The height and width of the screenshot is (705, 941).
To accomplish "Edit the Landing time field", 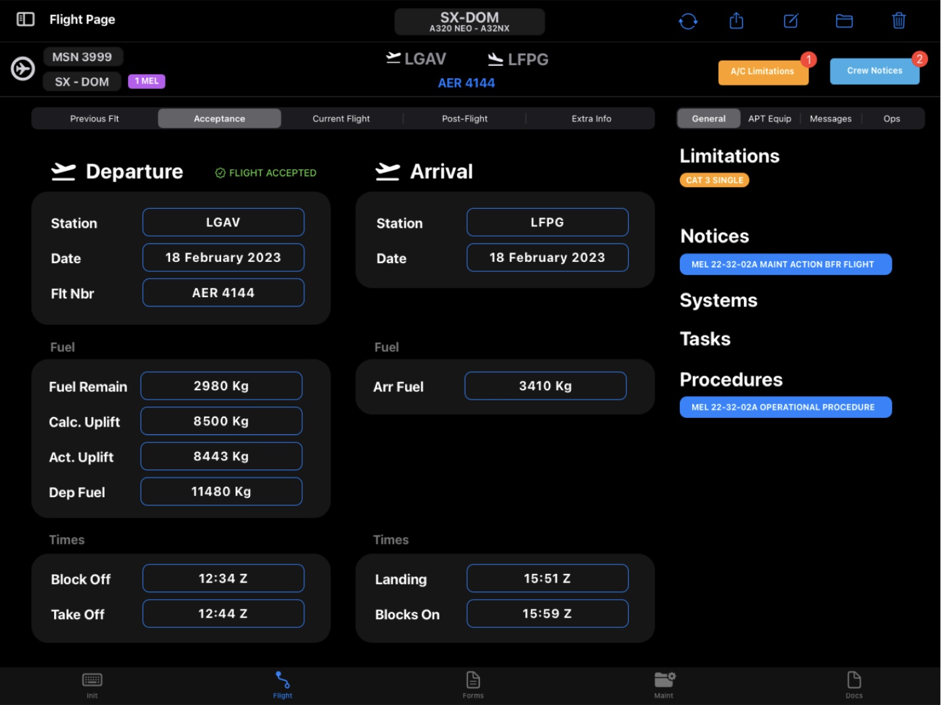I will point(548,578).
